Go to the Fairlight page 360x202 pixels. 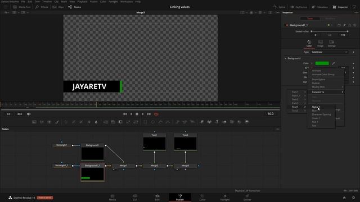(225, 198)
